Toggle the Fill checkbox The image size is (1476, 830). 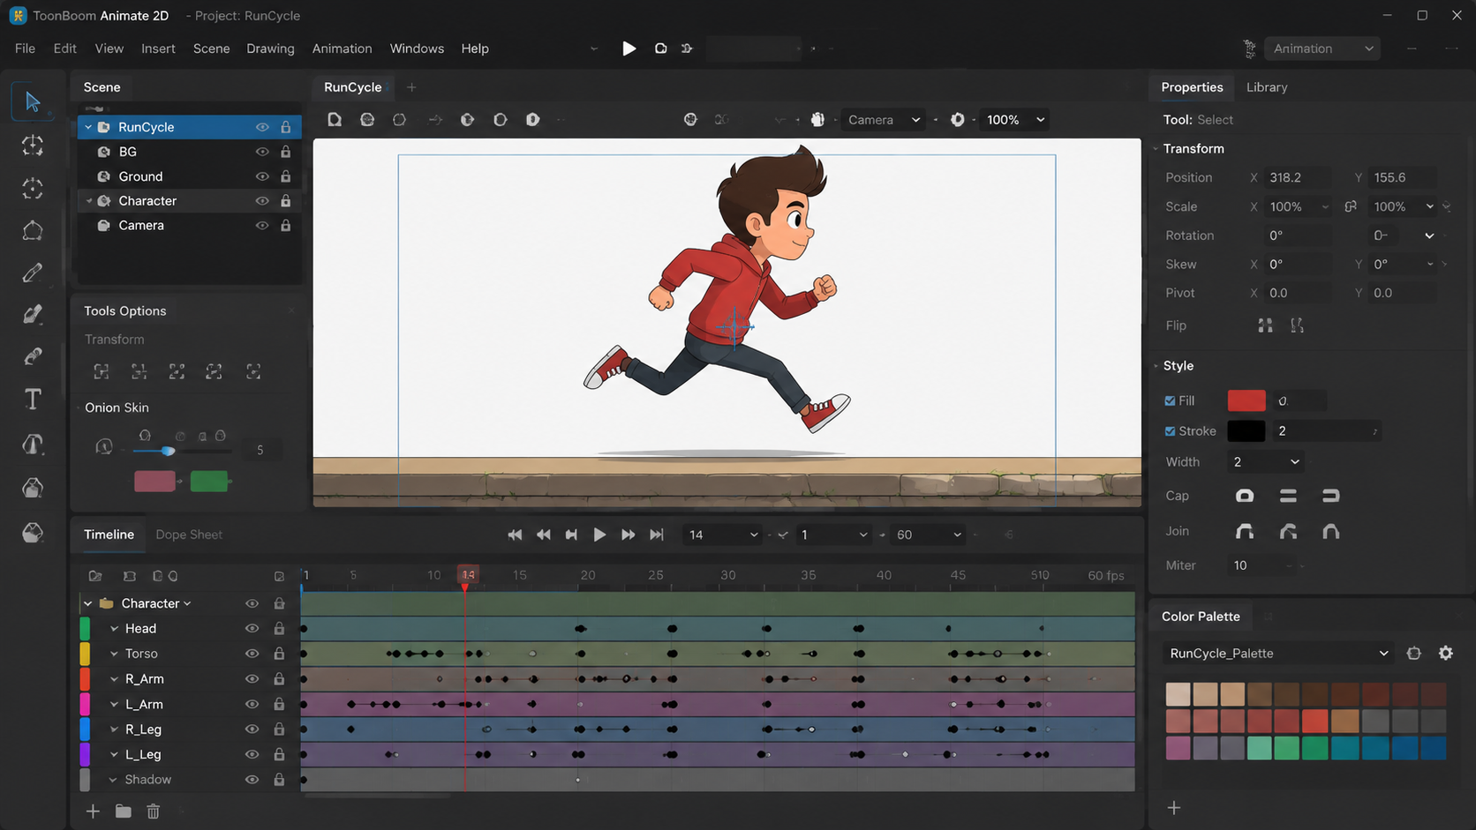pos(1170,400)
